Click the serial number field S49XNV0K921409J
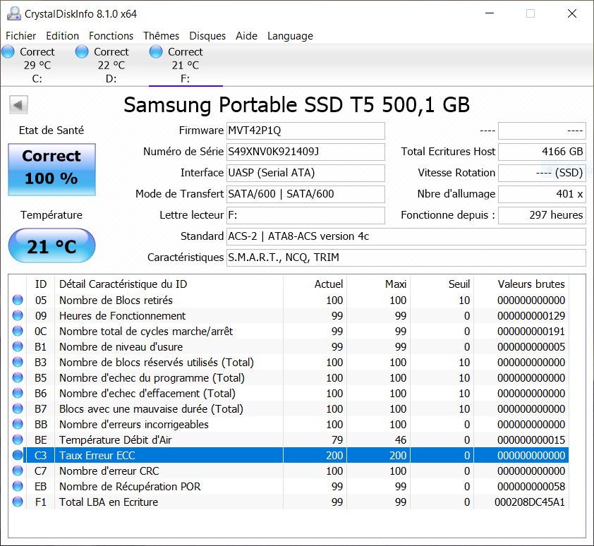 (305, 152)
